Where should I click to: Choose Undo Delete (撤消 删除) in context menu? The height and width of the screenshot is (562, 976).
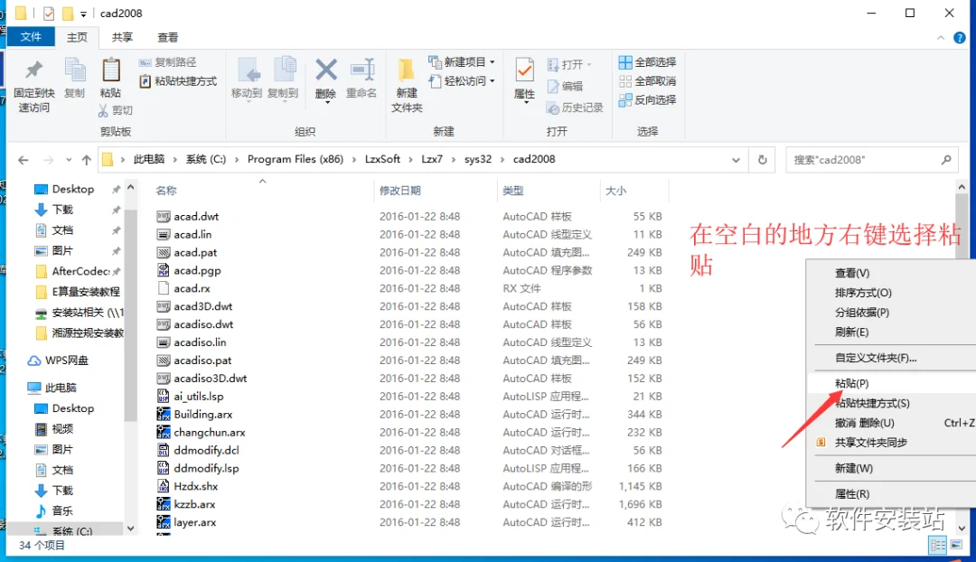click(x=865, y=423)
